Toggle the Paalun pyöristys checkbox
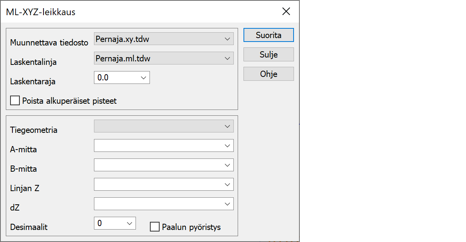 point(155,227)
